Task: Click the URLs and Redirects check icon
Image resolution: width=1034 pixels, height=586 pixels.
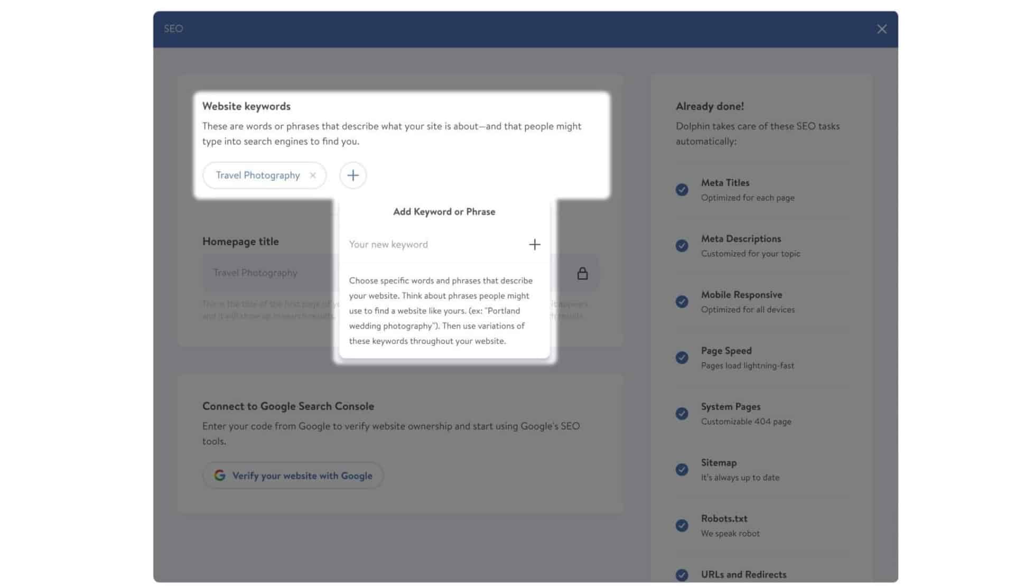Action: pyautogui.click(x=682, y=575)
